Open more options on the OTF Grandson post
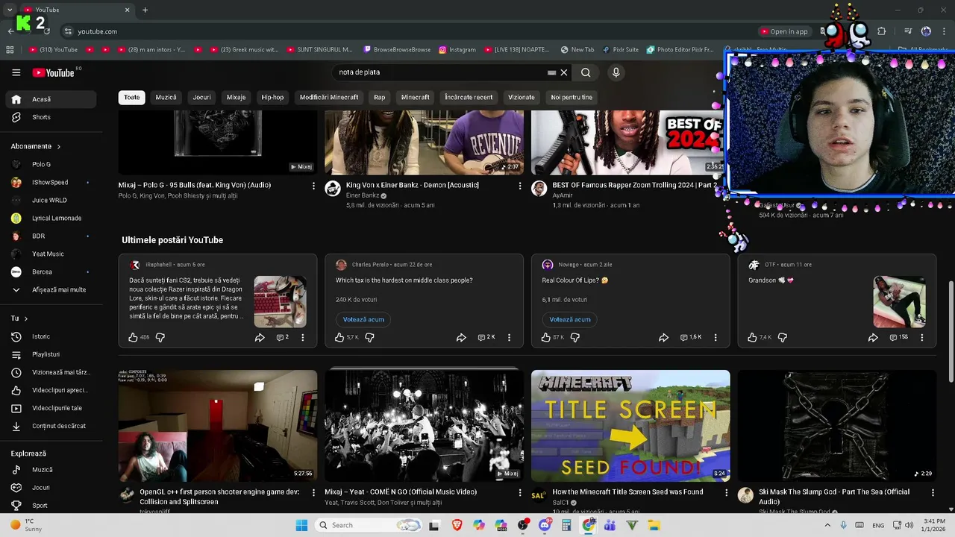The height and width of the screenshot is (537, 955). 921,337
